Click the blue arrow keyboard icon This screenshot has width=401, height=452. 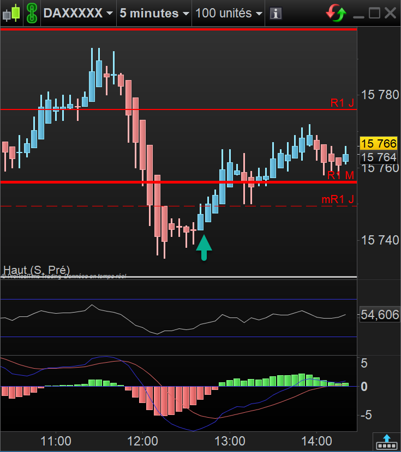[x=387, y=442]
